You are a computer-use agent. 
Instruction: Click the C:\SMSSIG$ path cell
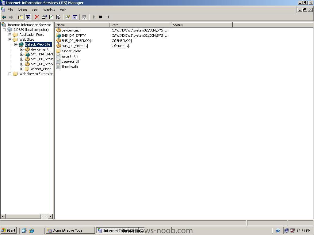point(121,46)
